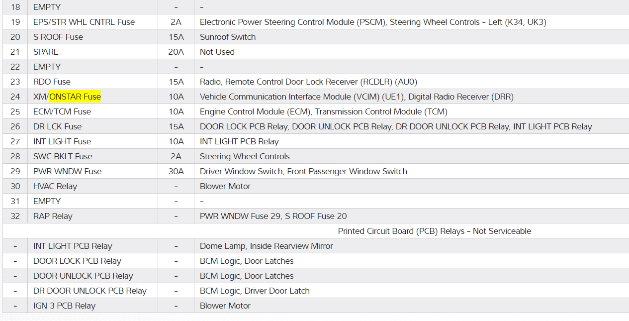629x321 pixels.
Task: Select the SPARE cell in row 21
Action: click(46, 52)
